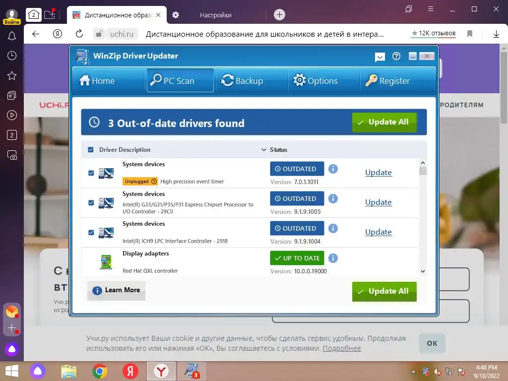Open the browser hamburger menu

(x=430, y=9)
